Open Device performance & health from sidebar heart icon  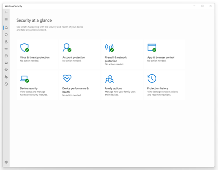[x=6, y=70]
